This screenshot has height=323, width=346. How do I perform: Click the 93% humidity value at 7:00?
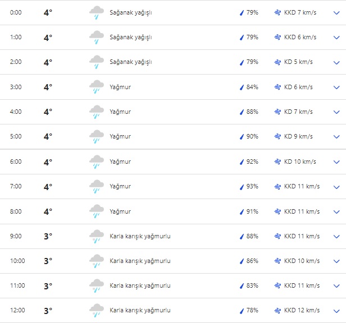[252, 187]
